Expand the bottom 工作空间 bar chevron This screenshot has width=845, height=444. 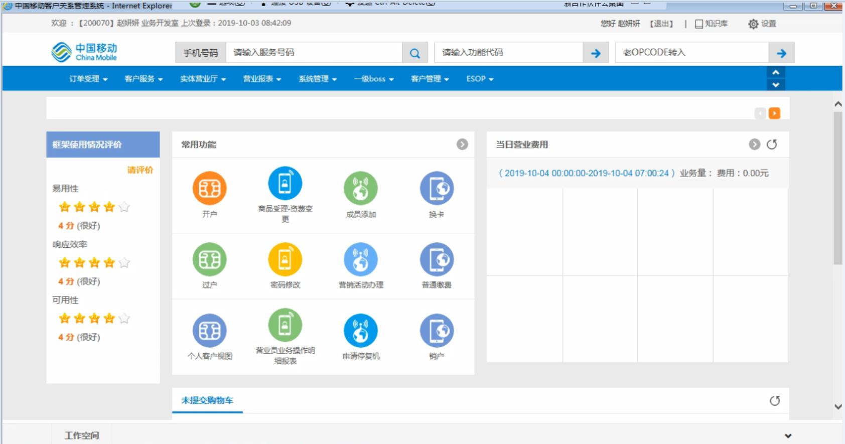click(788, 436)
